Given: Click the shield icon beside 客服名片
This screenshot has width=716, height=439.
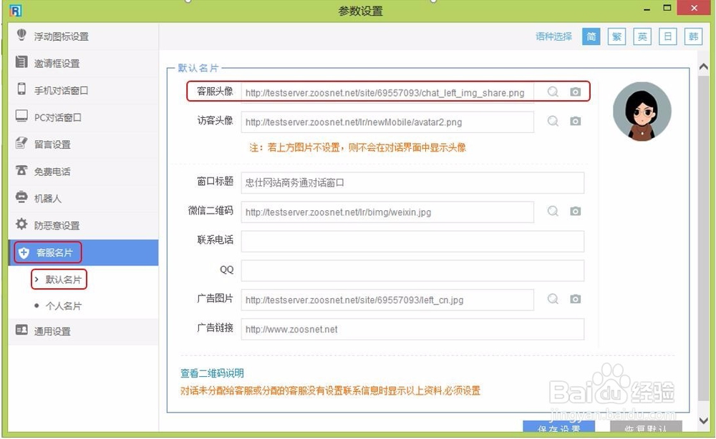Looking at the screenshot, I should tap(24, 252).
